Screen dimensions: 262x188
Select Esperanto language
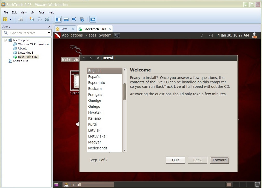click(105, 83)
